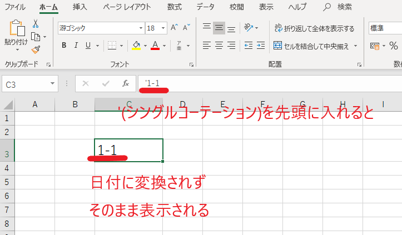The height and width of the screenshot is (235, 402).
Task: Click the text Orientation icon
Action: 249,27
